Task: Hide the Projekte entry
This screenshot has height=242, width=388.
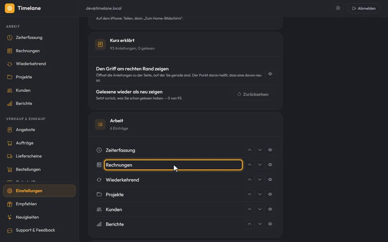Action: coord(270,194)
